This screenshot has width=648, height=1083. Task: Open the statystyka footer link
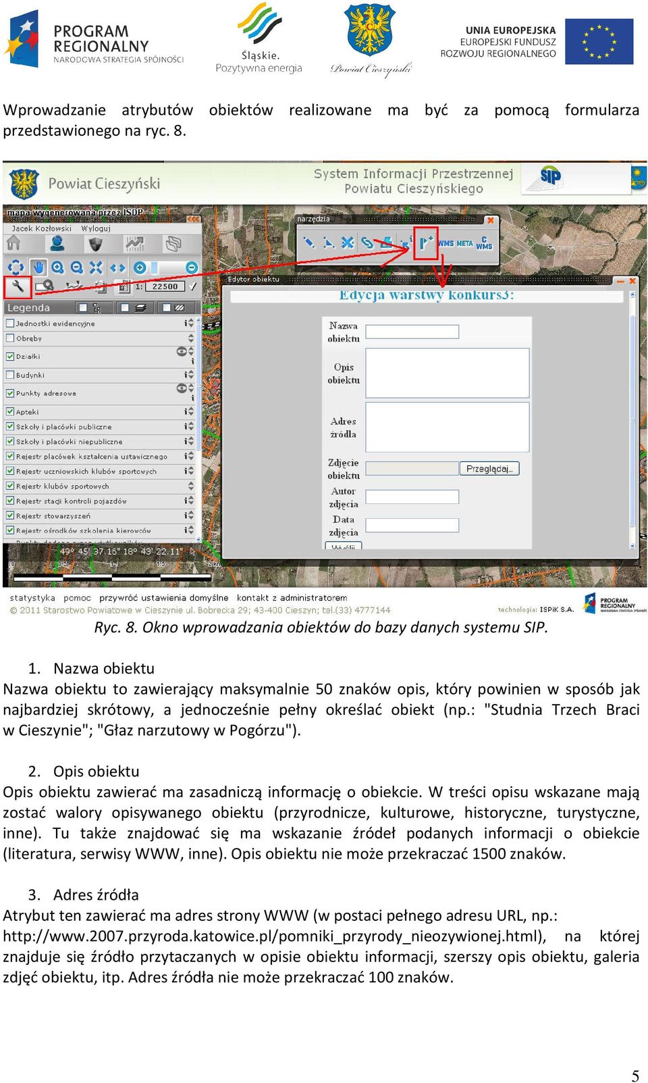[x=32, y=598]
